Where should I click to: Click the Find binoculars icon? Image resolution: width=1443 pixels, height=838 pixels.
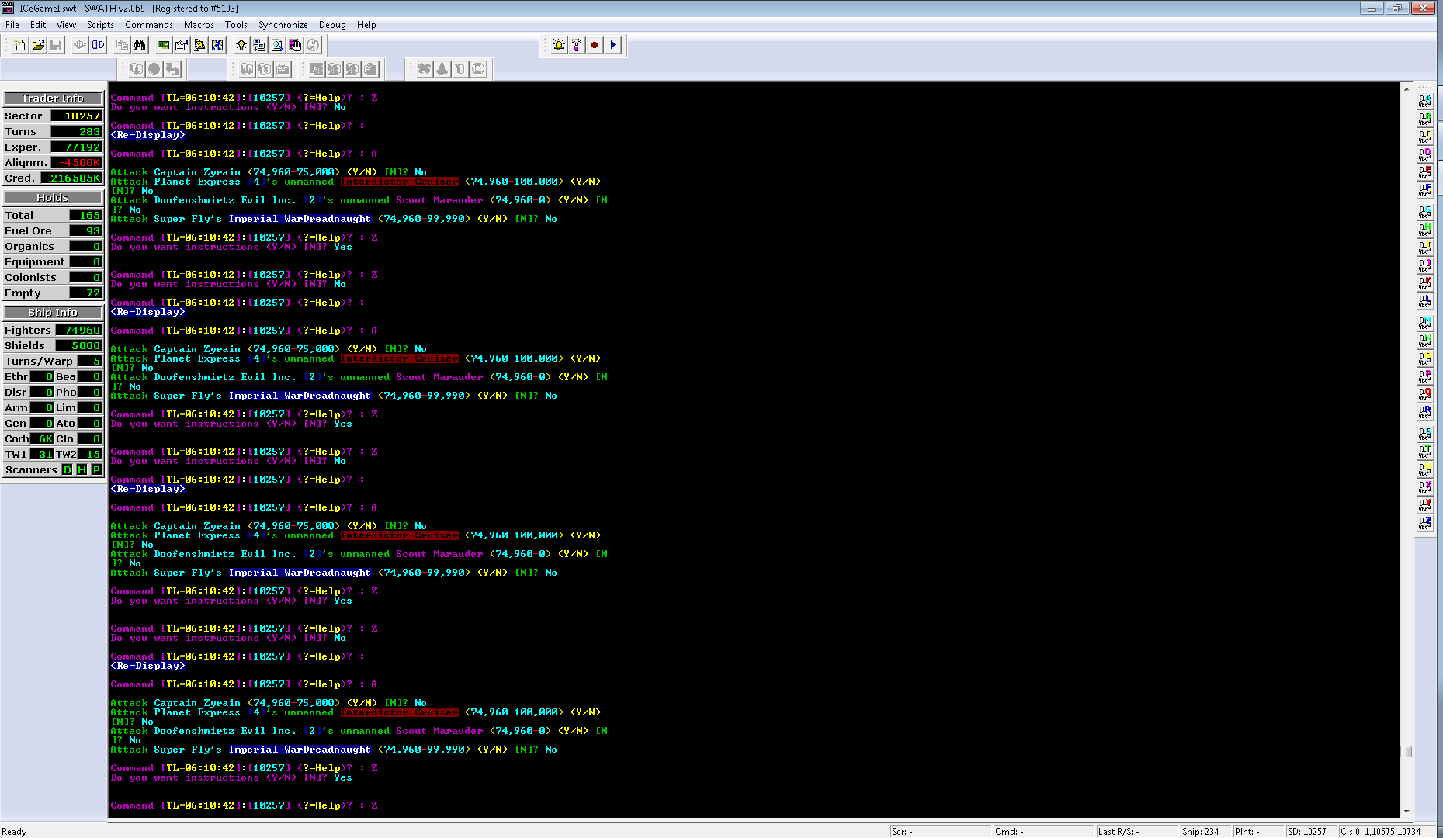(x=139, y=44)
